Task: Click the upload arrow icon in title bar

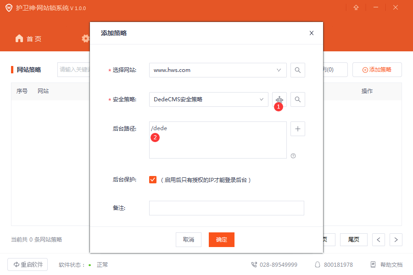Action: 356,8
